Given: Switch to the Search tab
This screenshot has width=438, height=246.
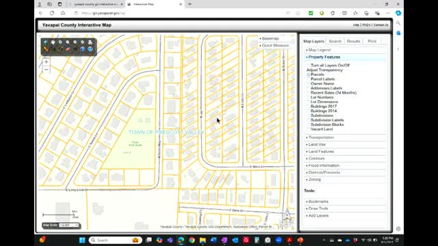Looking at the screenshot, I should pyautogui.click(x=335, y=41).
